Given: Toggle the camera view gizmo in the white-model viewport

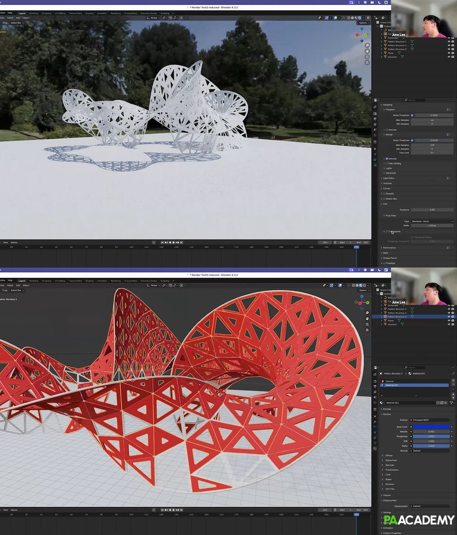Looking at the screenshot, I should point(367,57).
